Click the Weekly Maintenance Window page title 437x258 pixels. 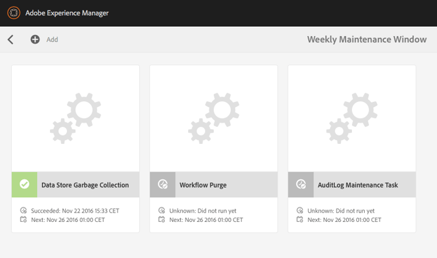366,40
